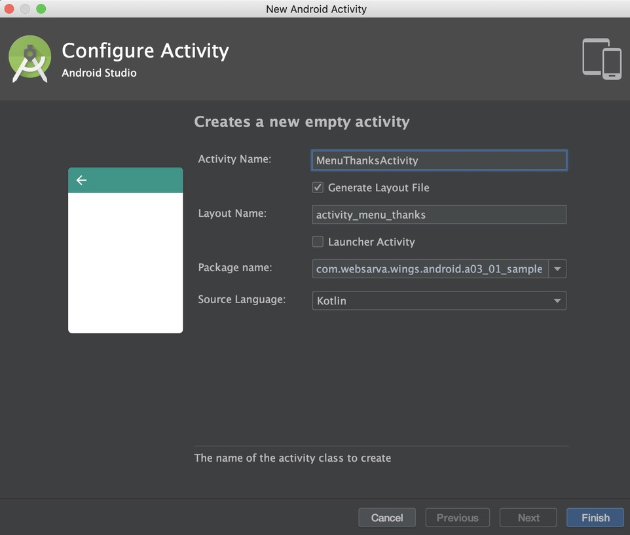The image size is (630, 535).
Task: Click the Configure Activity heading
Action: click(145, 51)
